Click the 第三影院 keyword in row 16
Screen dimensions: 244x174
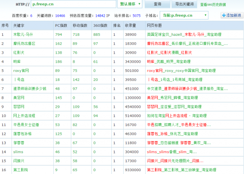21,170
